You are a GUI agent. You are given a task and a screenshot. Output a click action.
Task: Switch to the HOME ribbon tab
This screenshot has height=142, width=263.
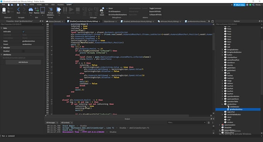32,5
